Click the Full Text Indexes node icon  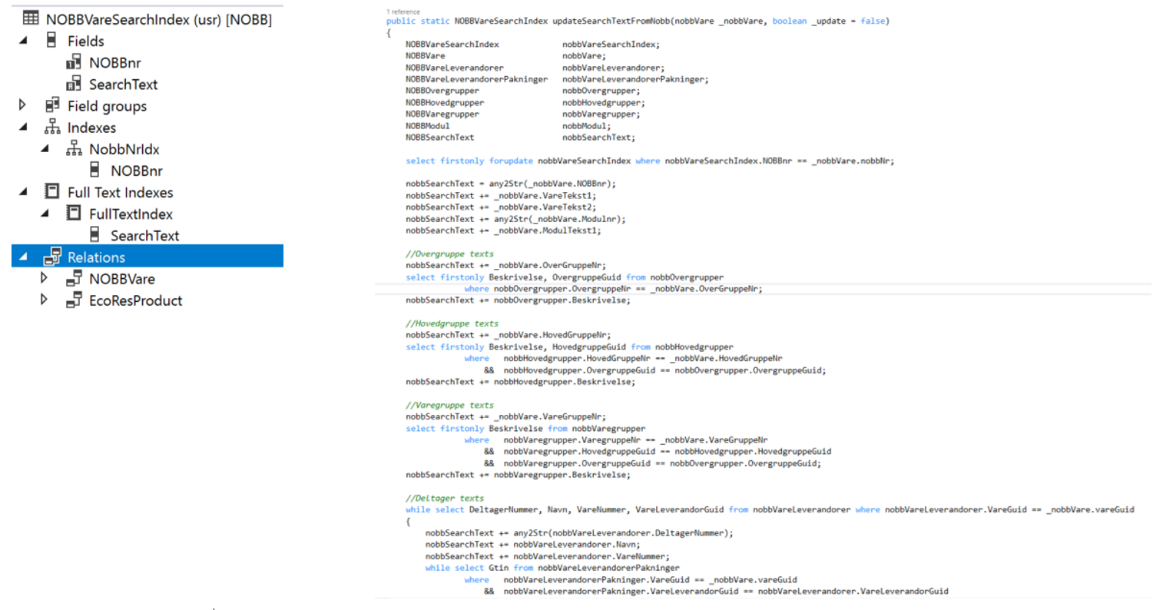(52, 192)
